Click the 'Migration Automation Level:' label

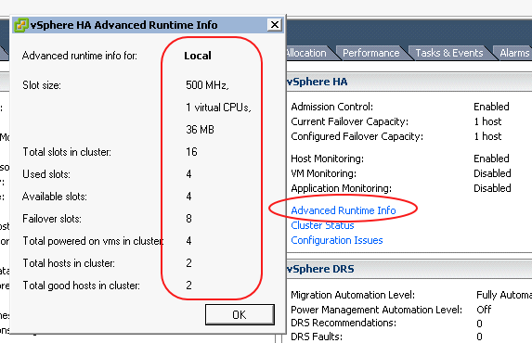353,295
